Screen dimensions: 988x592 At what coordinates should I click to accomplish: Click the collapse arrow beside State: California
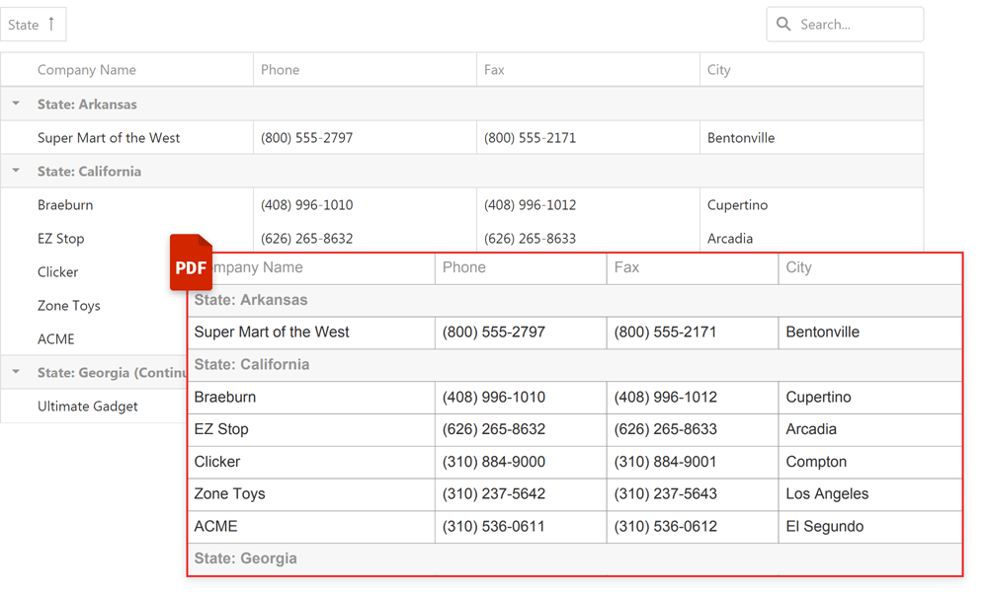[15, 170]
